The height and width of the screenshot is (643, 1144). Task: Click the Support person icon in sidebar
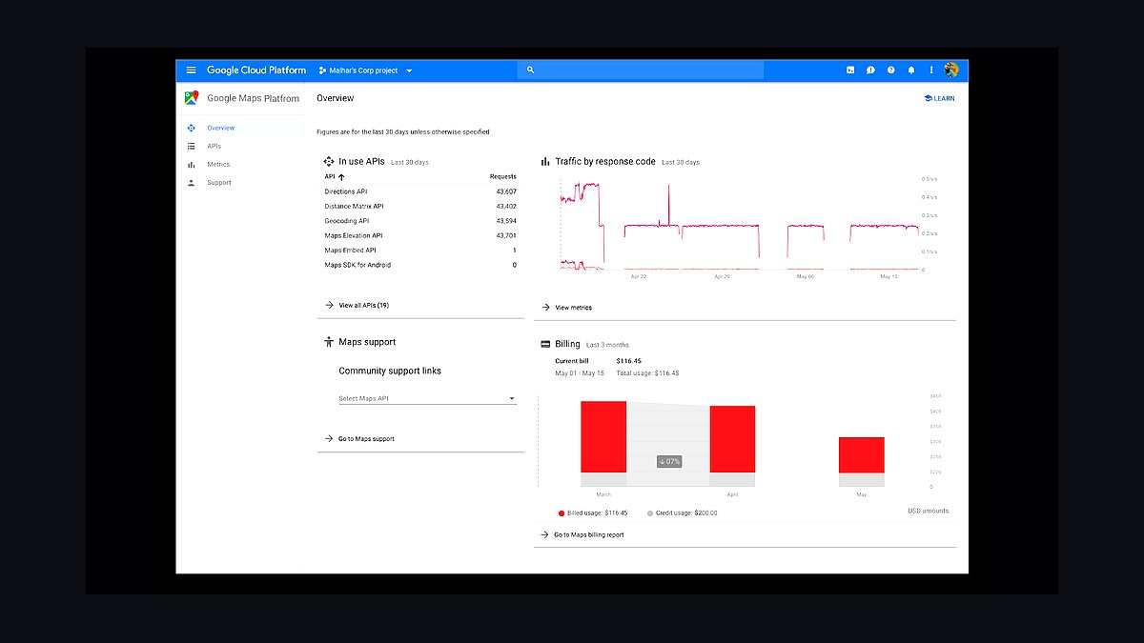pos(192,183)
